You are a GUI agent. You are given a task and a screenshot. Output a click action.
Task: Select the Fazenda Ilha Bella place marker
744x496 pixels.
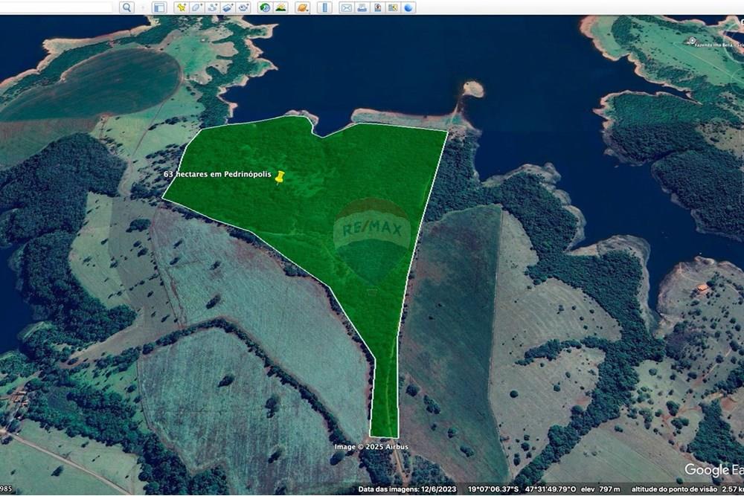point(693,40)
